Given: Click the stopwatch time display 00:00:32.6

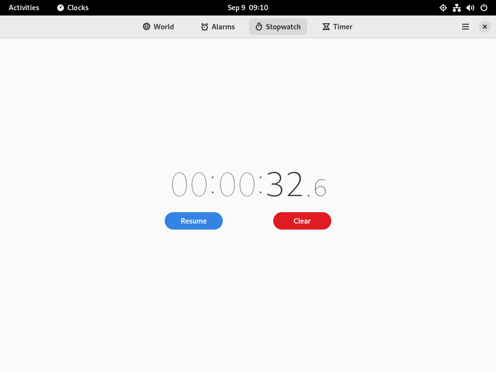Looking at the screenshot, I should [x=248, y=184].
